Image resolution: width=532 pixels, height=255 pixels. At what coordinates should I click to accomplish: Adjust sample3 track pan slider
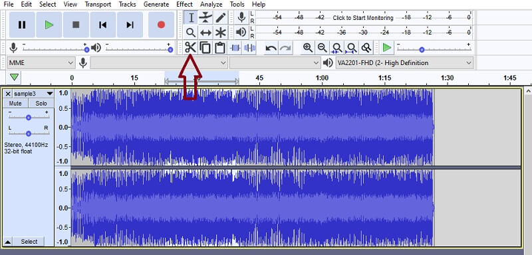(x=29, y=133)
